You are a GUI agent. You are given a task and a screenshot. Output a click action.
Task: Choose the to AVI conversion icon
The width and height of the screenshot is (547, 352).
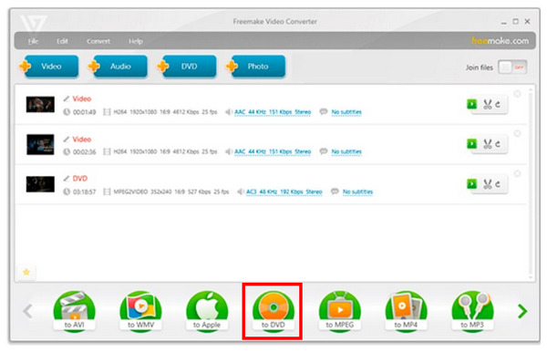coord(74,311)
